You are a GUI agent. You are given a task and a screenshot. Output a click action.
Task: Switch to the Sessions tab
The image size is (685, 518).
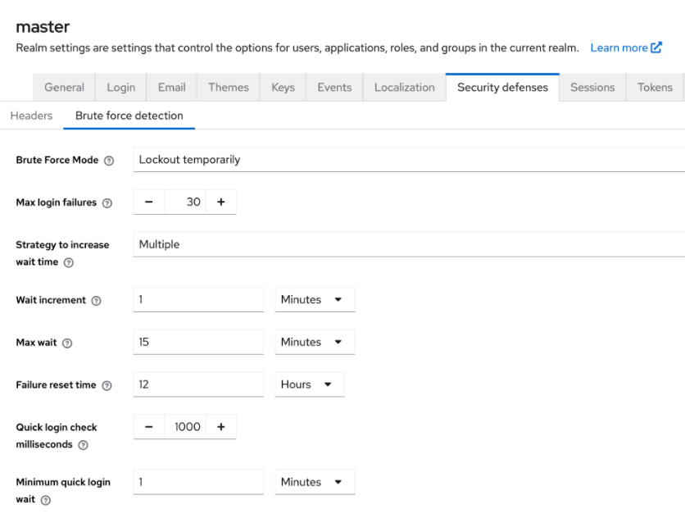(592, 88)
